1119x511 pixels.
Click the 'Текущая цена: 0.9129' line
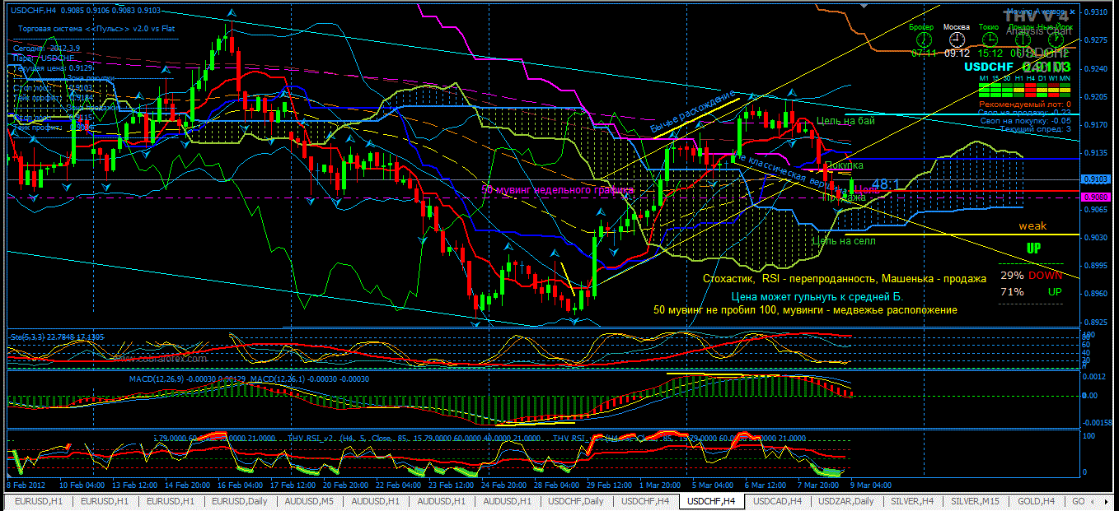pos(53,67)
